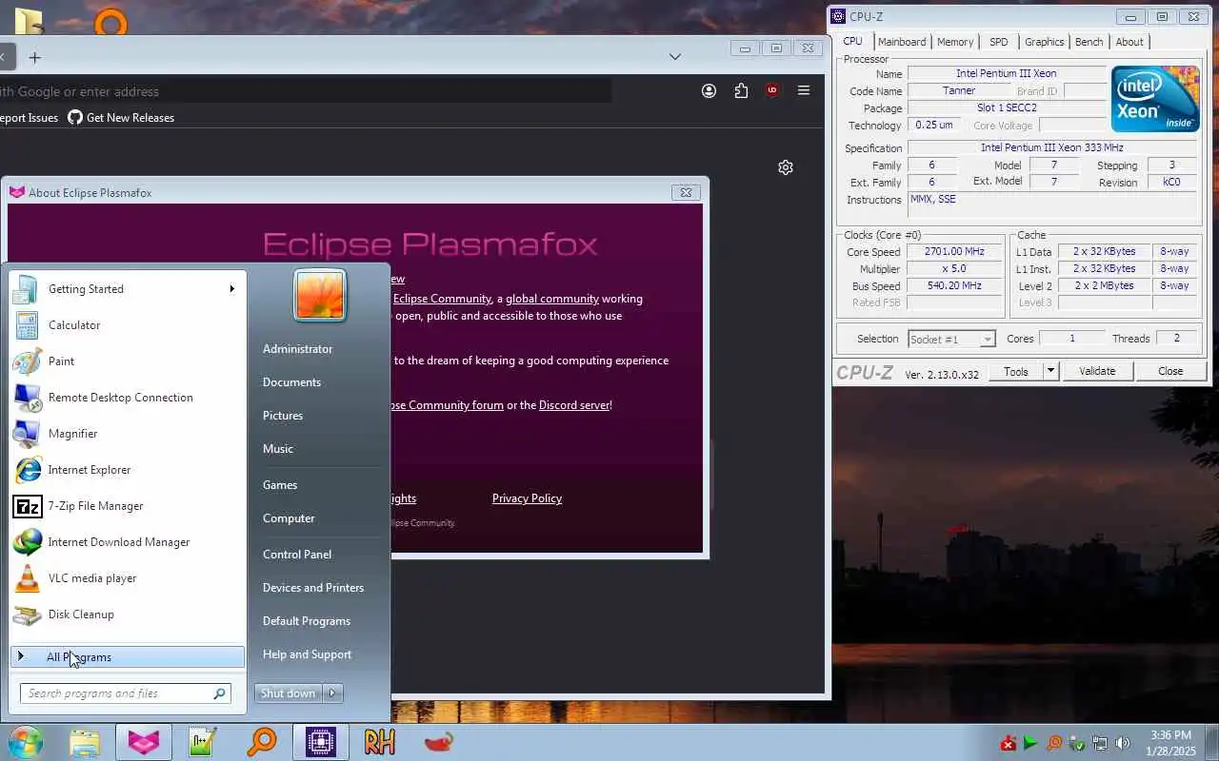Click the taskbar clock showing 3:36 PM
1219x761 pixels.
coord(1170,743)
